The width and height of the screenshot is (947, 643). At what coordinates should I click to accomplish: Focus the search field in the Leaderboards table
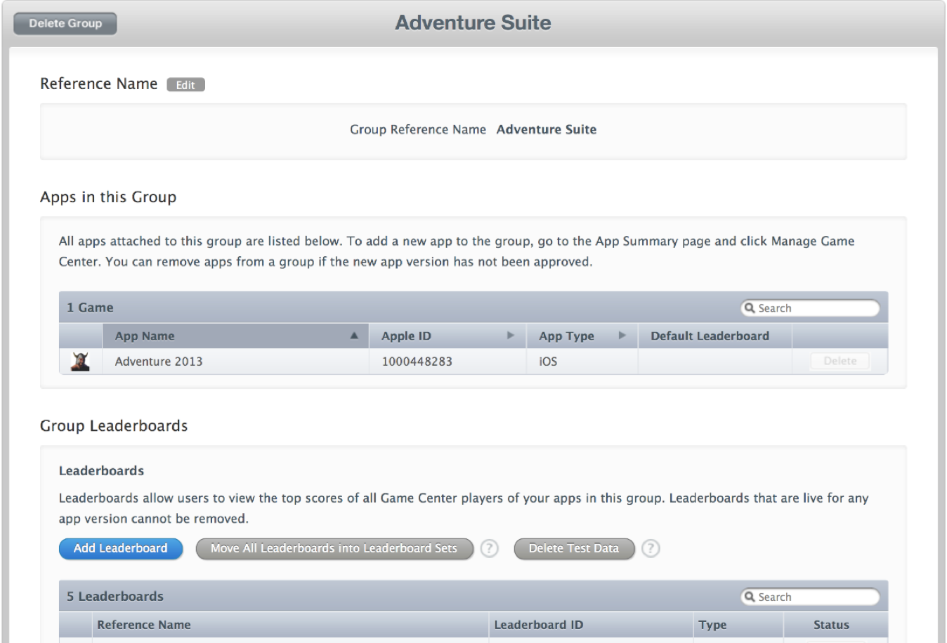[815, 597]
